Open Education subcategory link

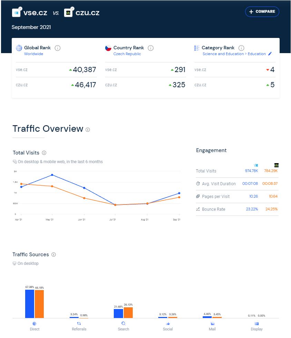[257, 54]
